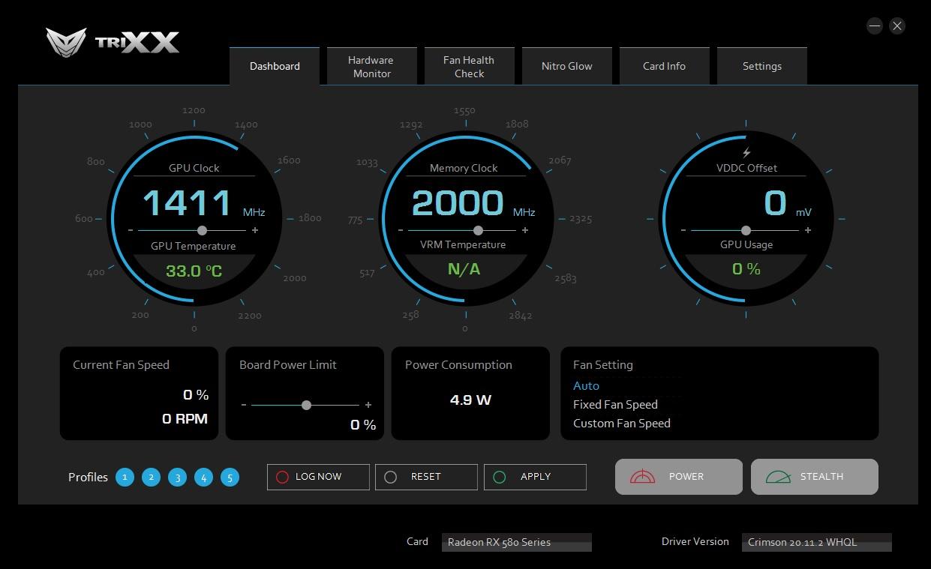The height and width of the screenshot is (569, 931).
Task: Click the GPU Clock value 1411
Action: click(x=187, y=203)
